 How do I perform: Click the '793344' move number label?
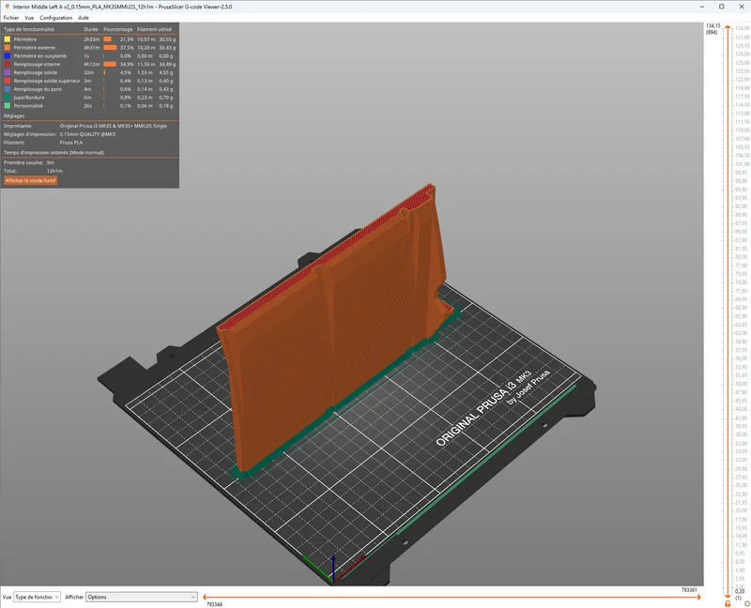click(214, 604)
